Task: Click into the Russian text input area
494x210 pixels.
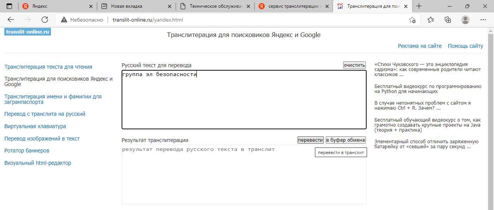Action: (x=244, y=102)
